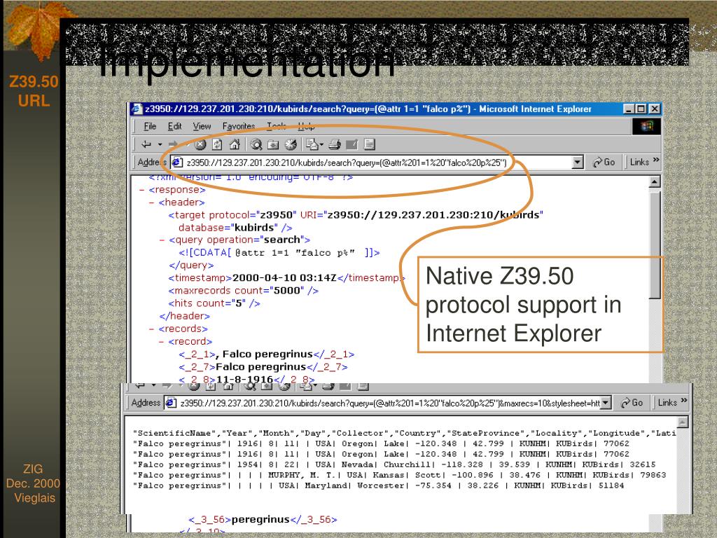The image size is (717, 538).
Task: Open the upper address bar dropdown arrow
Action: click(x=578, y=163)
